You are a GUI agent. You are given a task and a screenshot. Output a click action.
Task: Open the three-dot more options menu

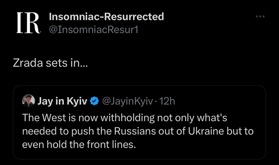(260, 17)
